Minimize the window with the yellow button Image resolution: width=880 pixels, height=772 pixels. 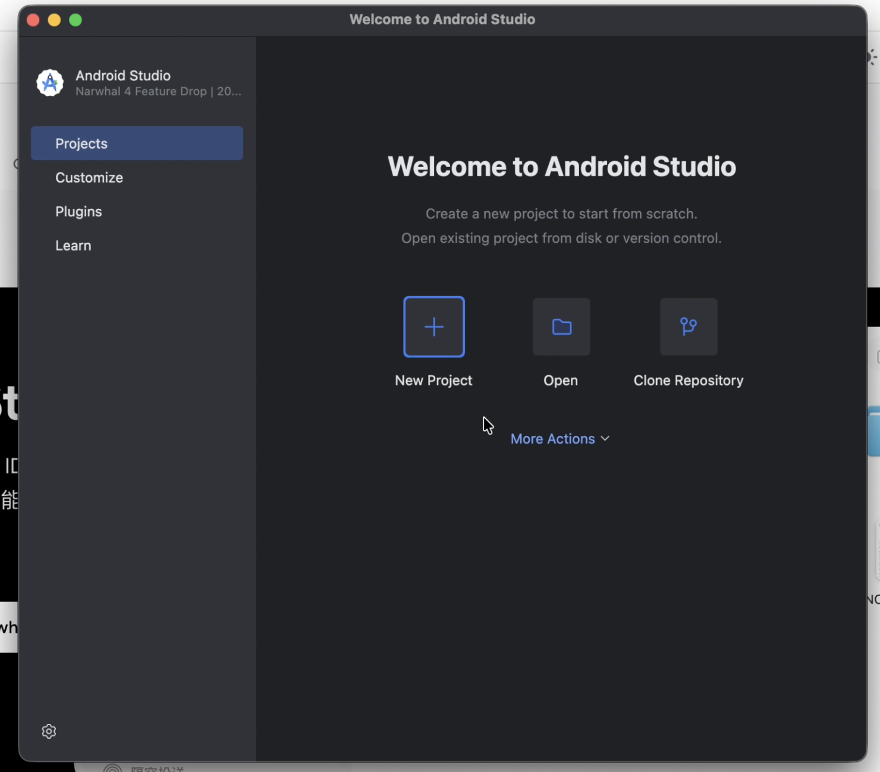54,20
